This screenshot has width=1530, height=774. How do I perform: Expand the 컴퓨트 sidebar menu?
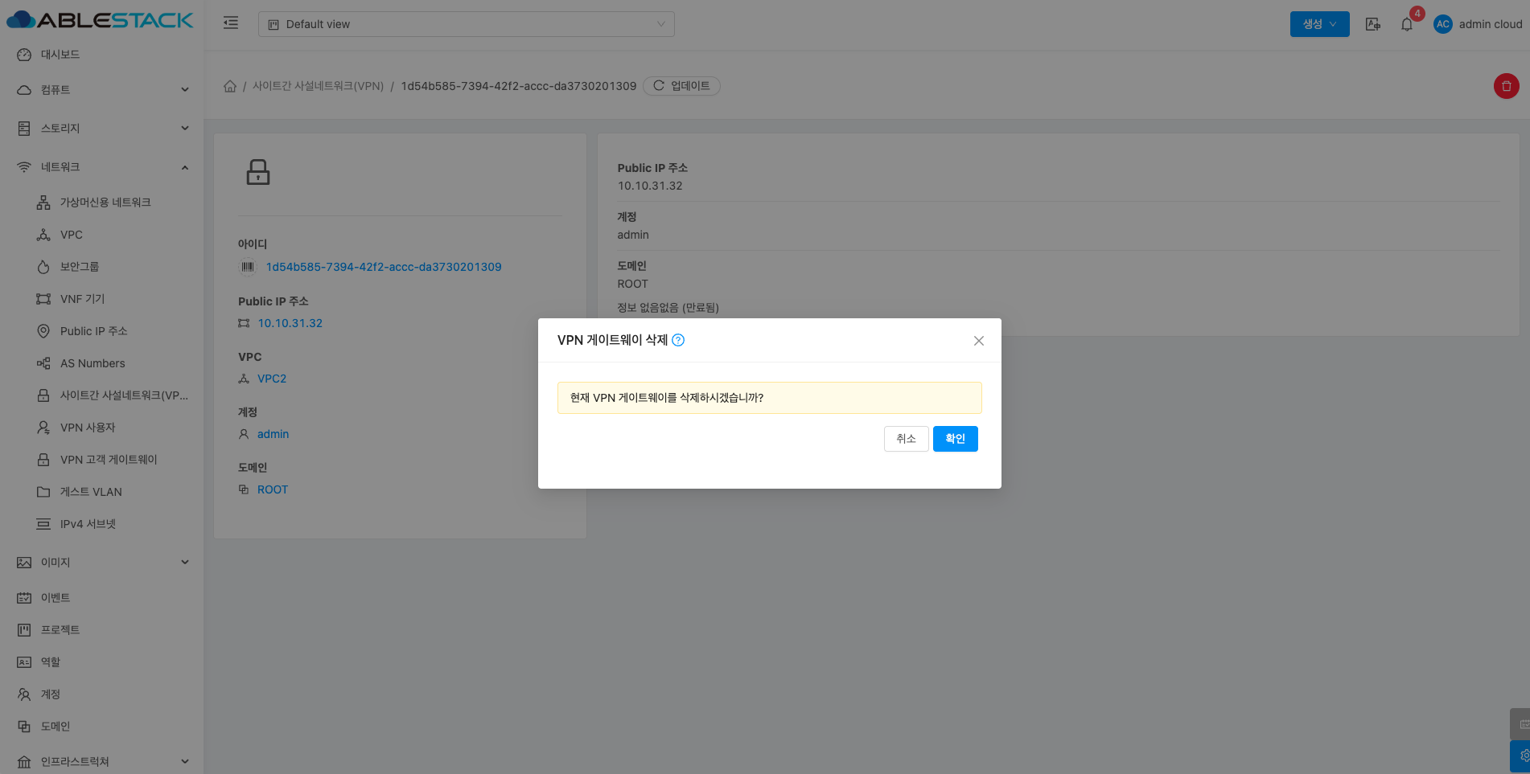click(x=101, y=90)
